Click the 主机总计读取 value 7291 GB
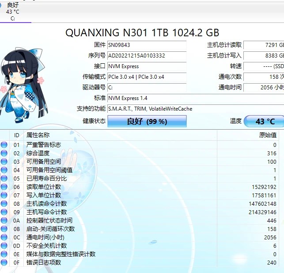284x273 pixels. coord(264,45)
